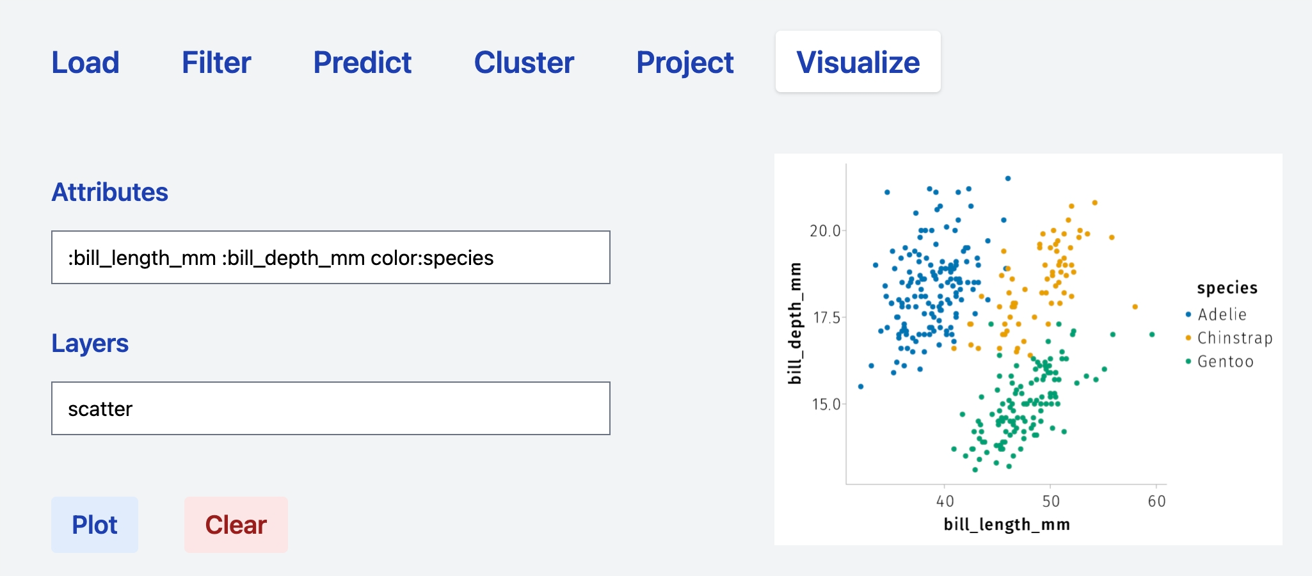Open the Load tab
The width and height of the screenshot is (1312, 576).
(85, 63)
